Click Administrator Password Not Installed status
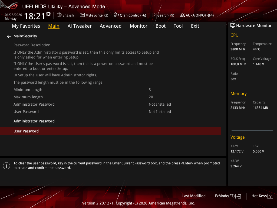 (160, 104)
